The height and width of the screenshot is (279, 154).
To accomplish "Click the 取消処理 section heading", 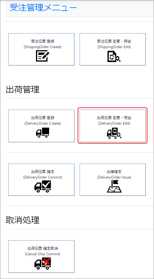I will click(x=23, y=220).
